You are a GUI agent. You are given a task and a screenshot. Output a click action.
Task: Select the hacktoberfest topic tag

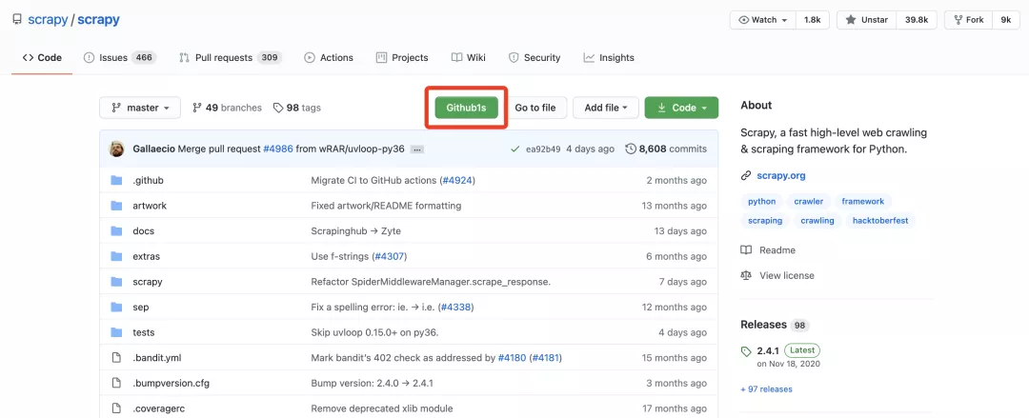tap(880, 221)
